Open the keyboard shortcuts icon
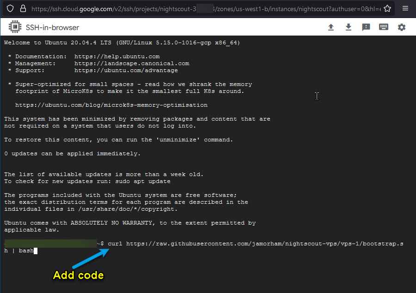 click(x=384, y=27)
